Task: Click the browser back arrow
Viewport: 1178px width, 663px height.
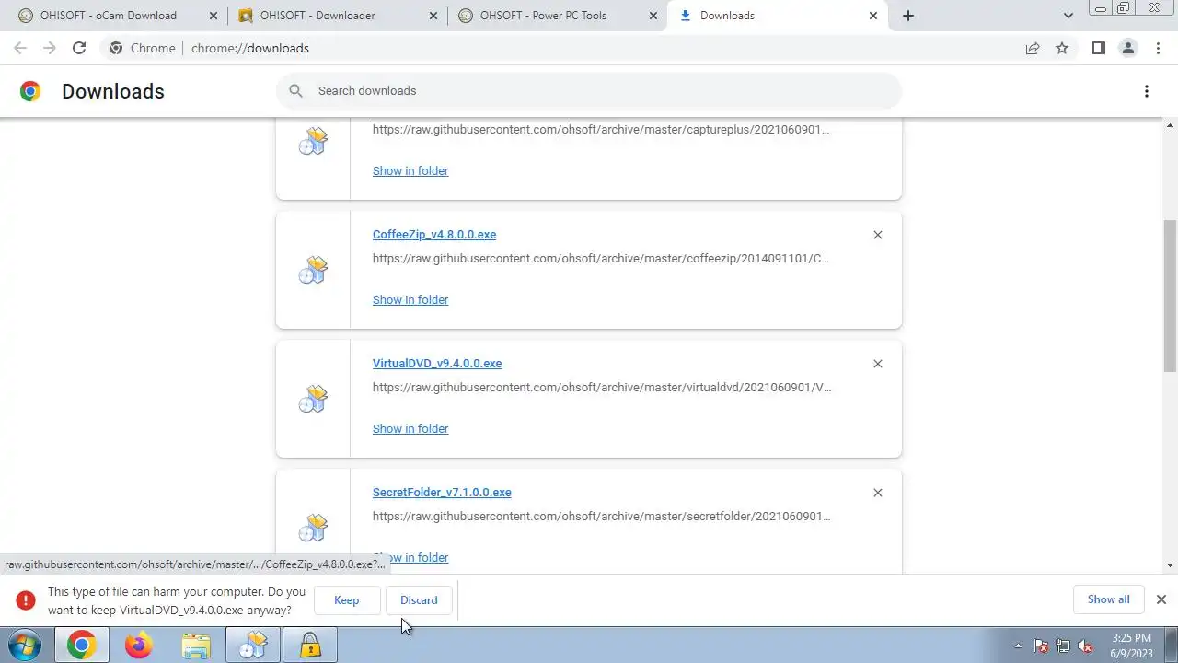Action: pyautogui.click(x=20, y=48)
